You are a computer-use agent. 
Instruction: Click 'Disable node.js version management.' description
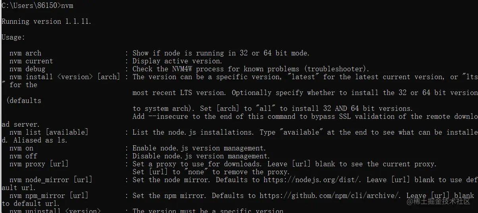coord(201,156)
